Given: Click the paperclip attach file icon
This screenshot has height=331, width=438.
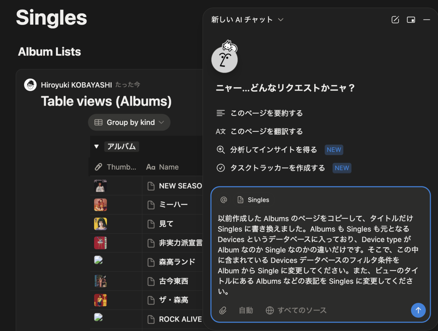Looking at the screenshot, I should pos(223,310).
